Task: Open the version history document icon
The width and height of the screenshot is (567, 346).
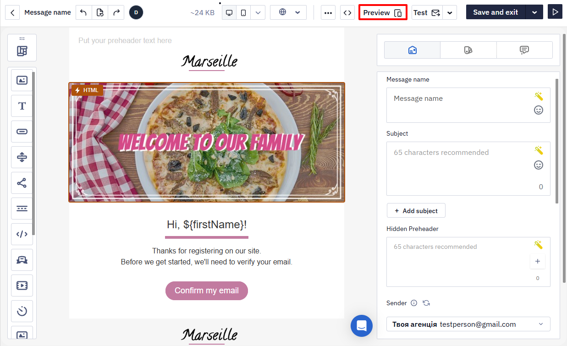Action: point(100,12)
